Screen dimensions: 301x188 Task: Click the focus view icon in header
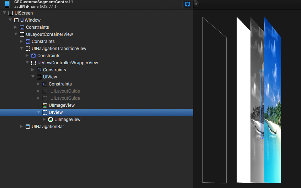(x=188, y=4)
